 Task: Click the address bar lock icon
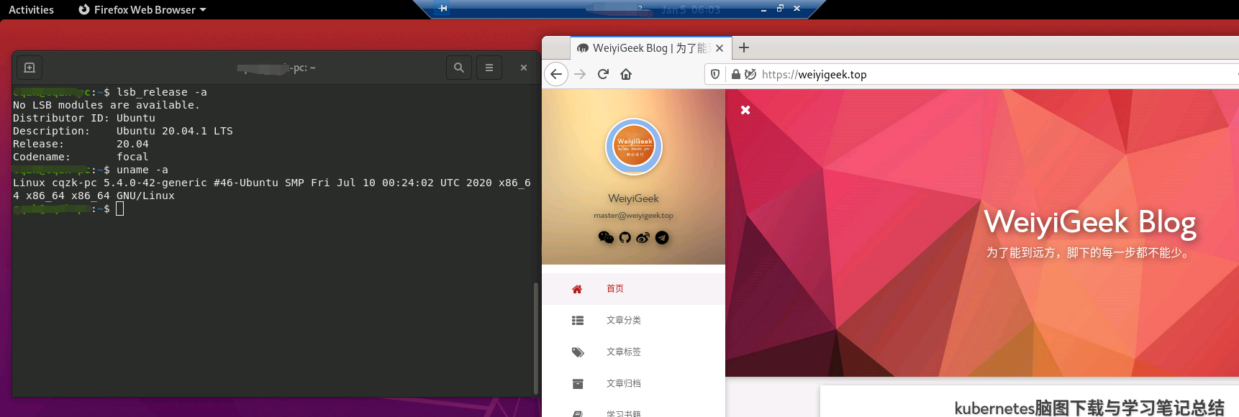pos(735,74)
